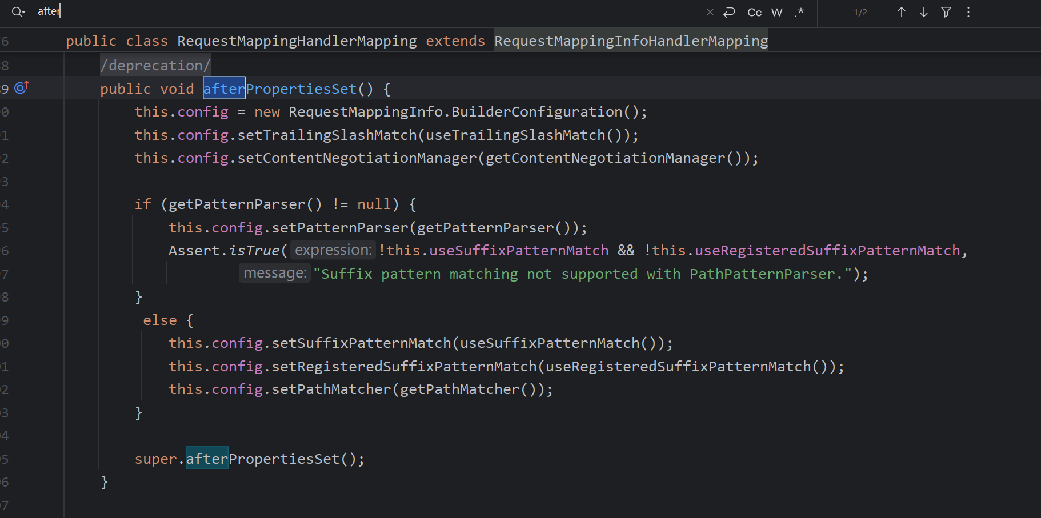Click the "void" return type keyword
This screenshot has width=1041, height=518.
click(x=177, y=89)
